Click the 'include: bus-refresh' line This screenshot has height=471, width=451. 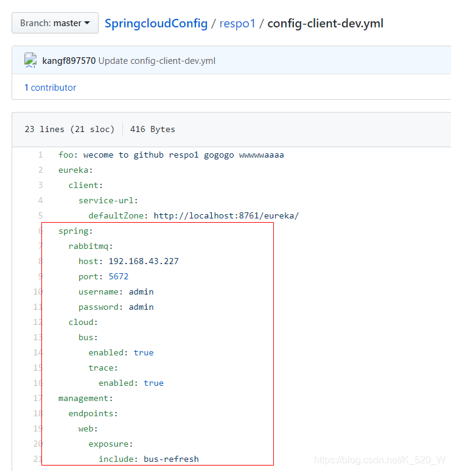tap(149, 459)
